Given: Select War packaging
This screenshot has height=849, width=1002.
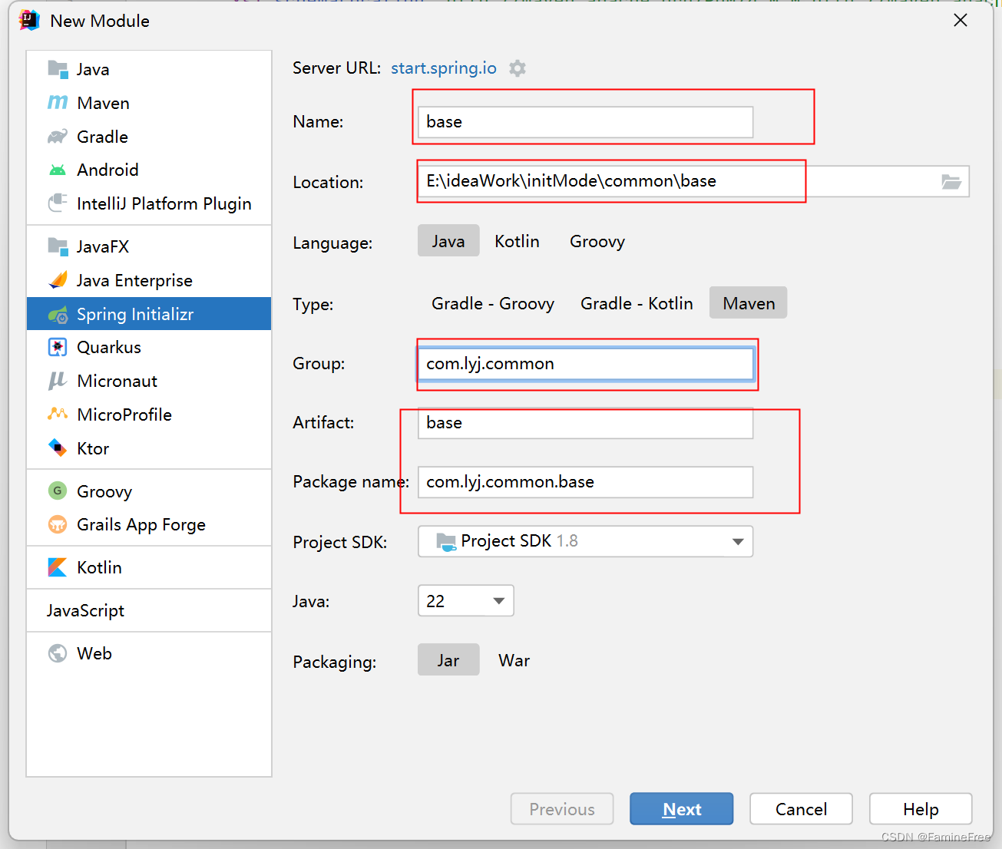Looking at the screenshot, I should coord(514,660).
